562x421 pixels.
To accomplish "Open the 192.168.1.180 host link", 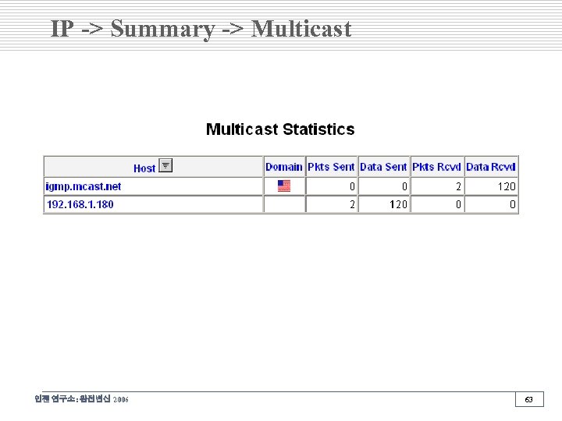I will [x=80, y=204].
